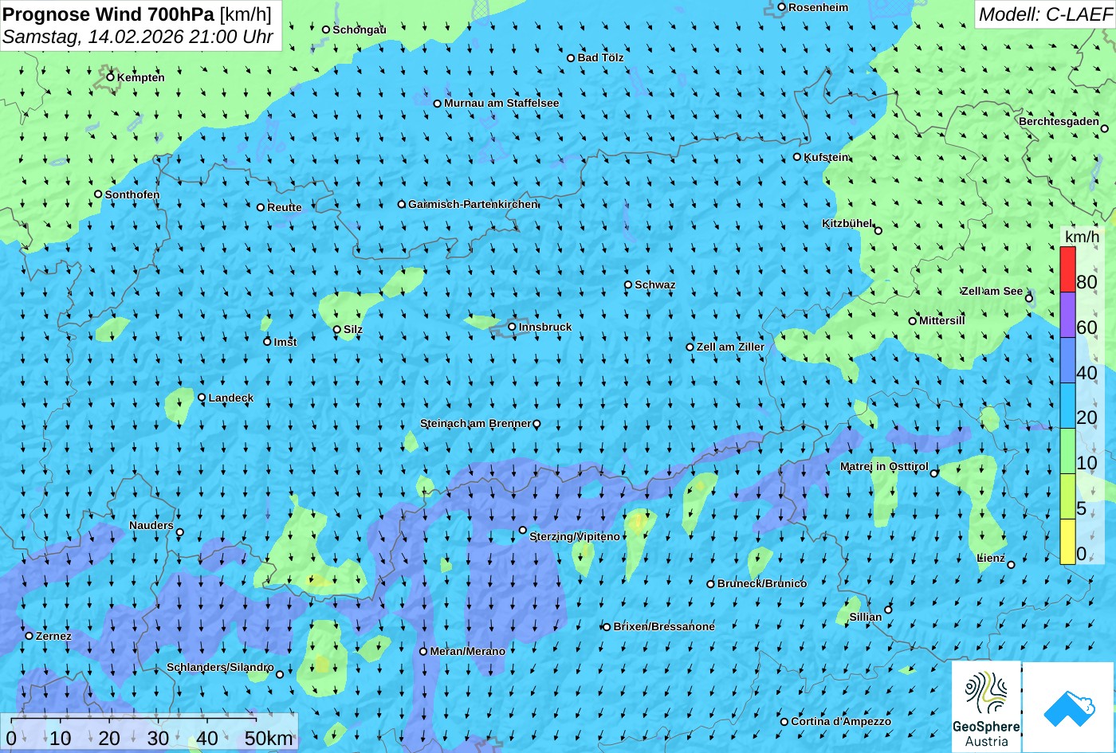Image resolution: width=1116 pixels, height=753 pixels.
Task: Click the GeoSphere Austria logo
Action: [986, 707]
